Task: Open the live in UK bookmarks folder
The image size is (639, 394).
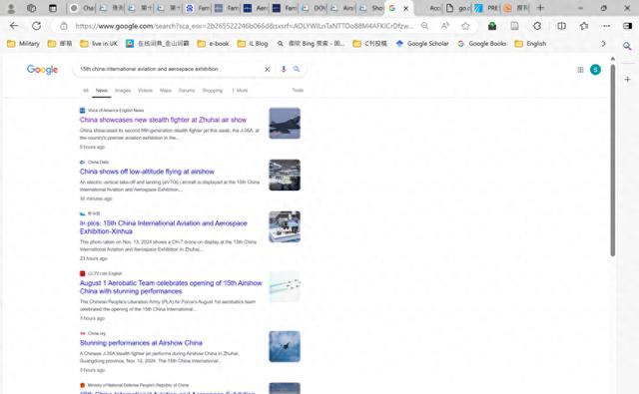Action: (x=99, y=44)
